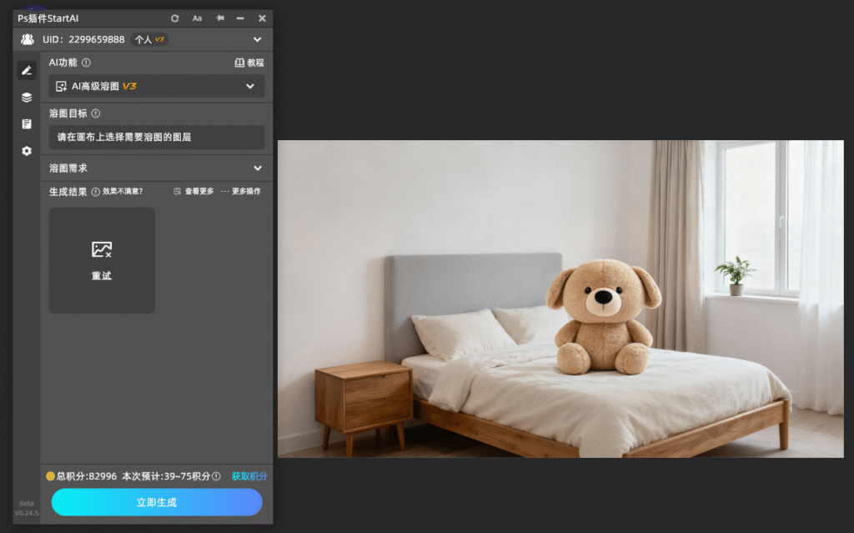Click the user avatar icon beside UID

(28, 39)
